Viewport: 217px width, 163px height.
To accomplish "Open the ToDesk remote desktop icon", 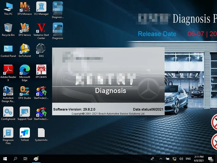I will point(25,133).
